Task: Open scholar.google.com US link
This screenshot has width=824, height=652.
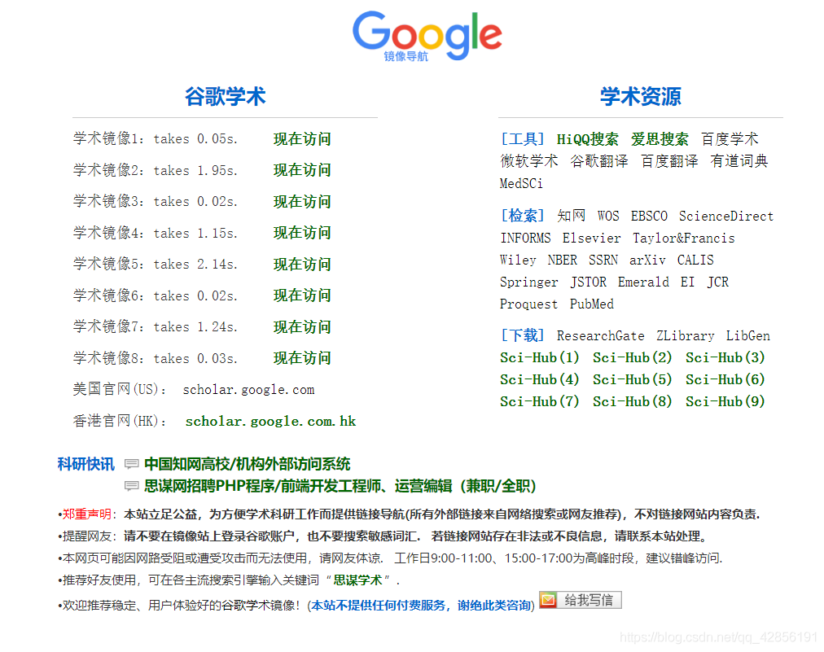Action: point(248,390)
